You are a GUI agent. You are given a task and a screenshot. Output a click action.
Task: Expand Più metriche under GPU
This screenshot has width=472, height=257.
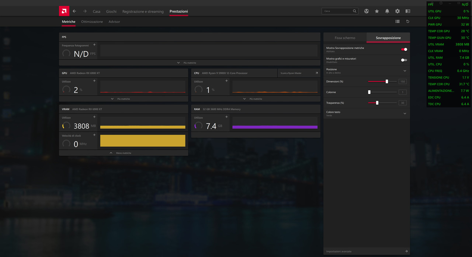[x=124, y=99]
